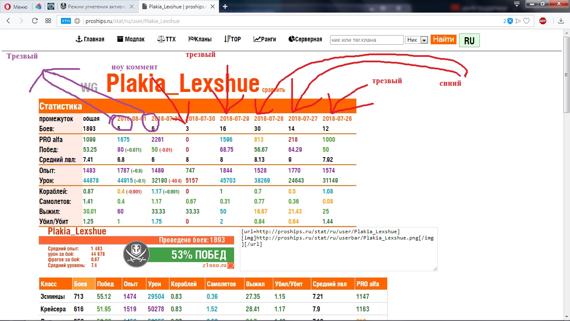Click the large Plakia_Lexshue player name heading
Image resolution: width=570 pixels, height=321 pixels.
pyautogui.click(x=183, y=83)
